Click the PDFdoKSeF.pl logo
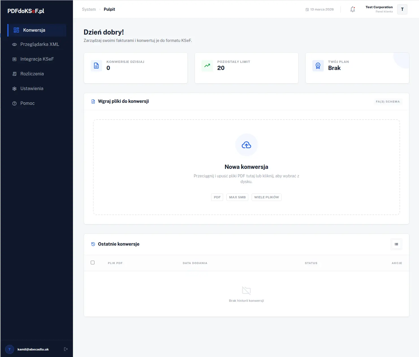 tap(26, 11)
